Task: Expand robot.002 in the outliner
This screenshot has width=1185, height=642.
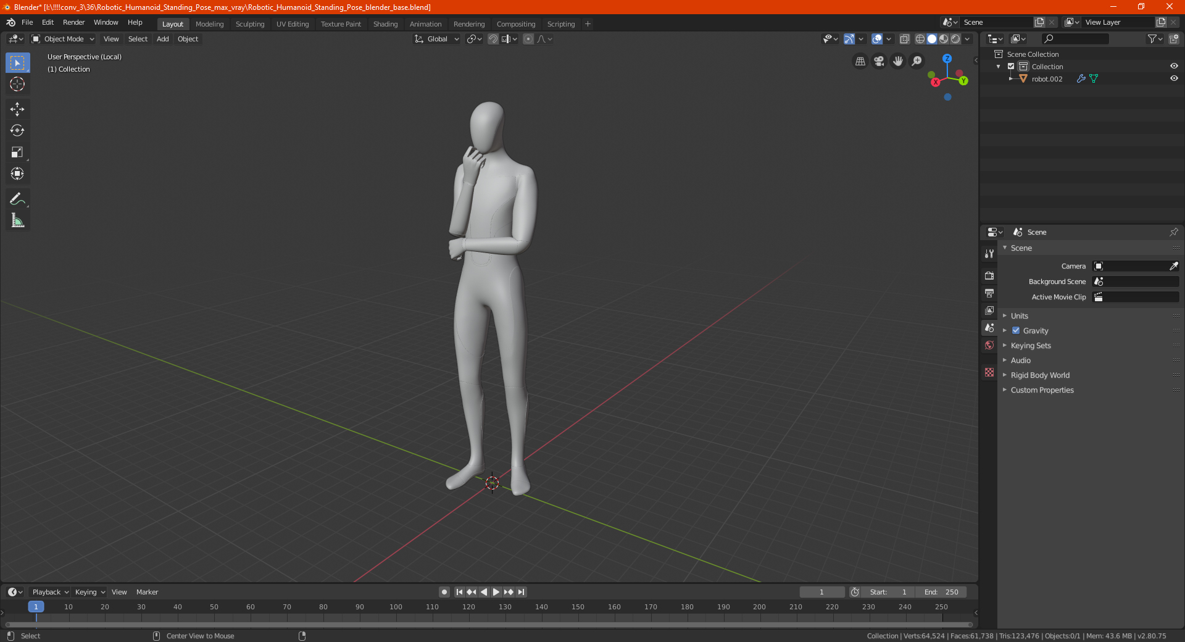Action: 1010,78
